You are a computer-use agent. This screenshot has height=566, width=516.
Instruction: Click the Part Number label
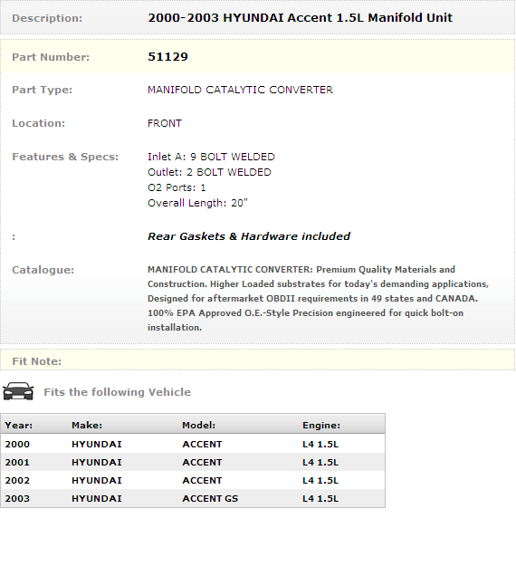tap(51, 57)
